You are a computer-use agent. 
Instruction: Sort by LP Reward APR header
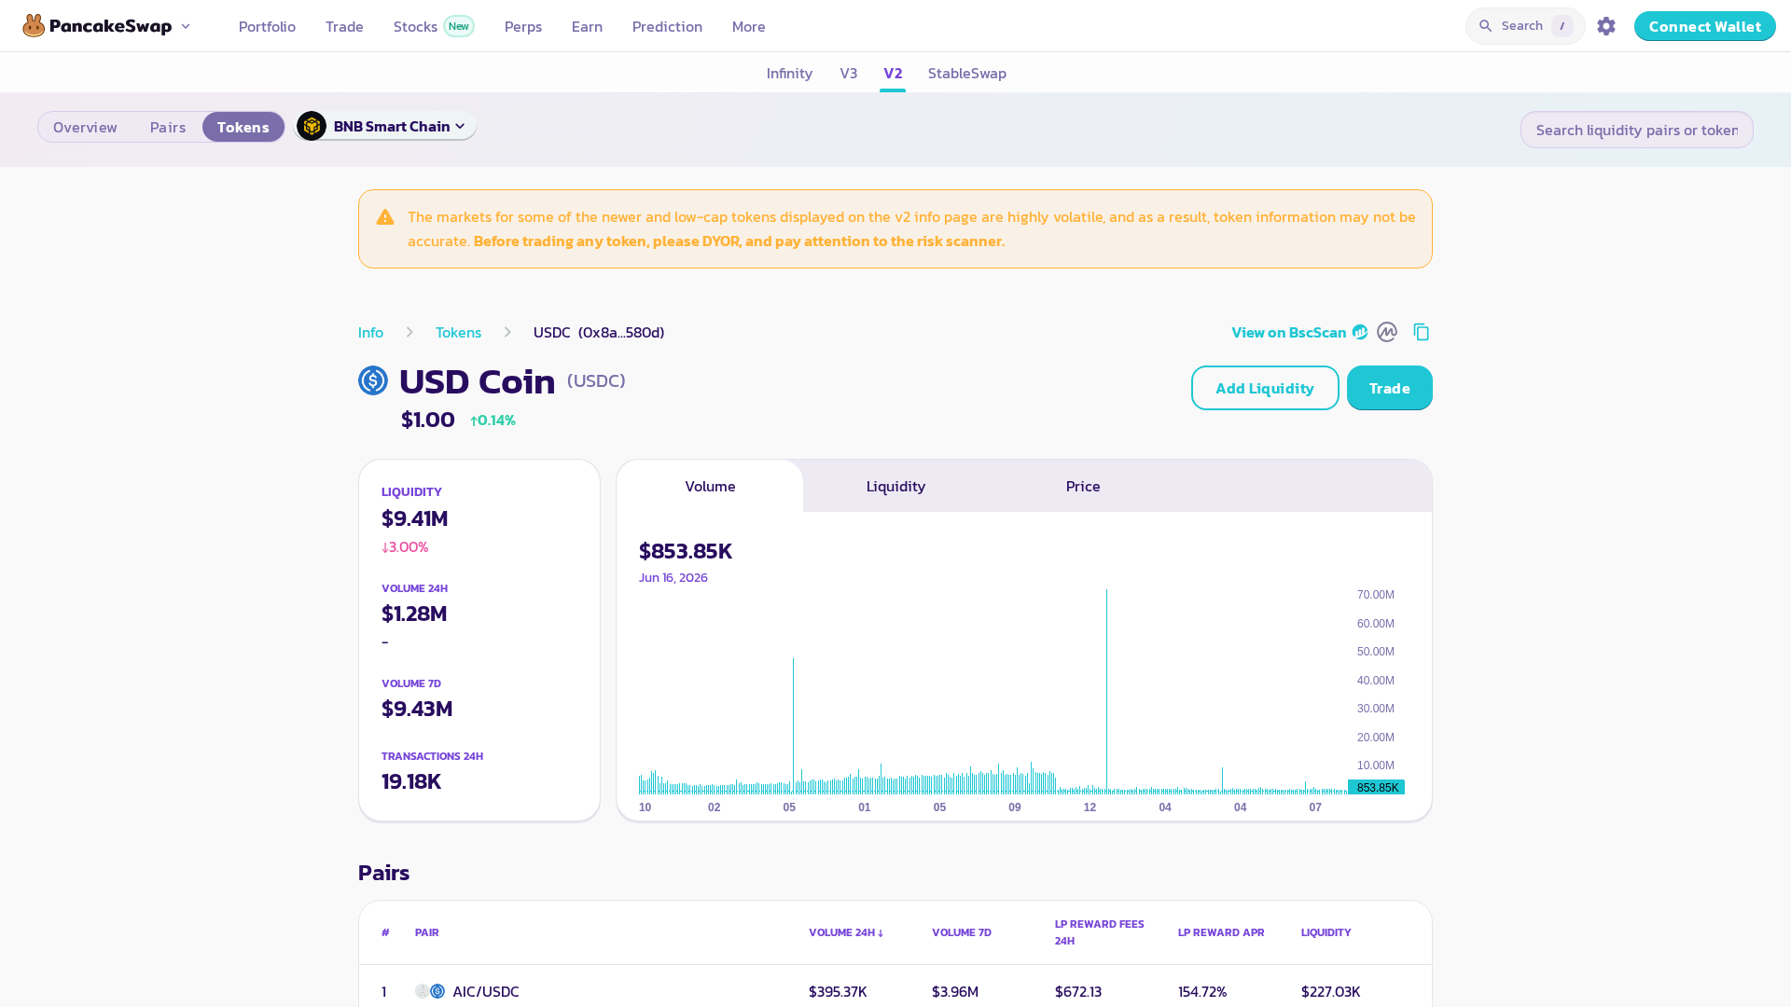click(1221, 932)
